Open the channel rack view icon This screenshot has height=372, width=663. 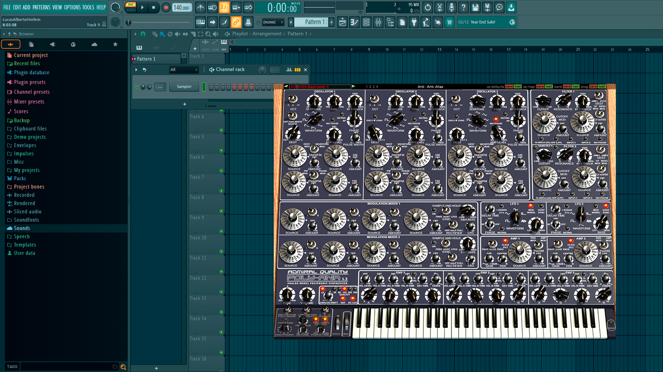click(x=366, y=22)
